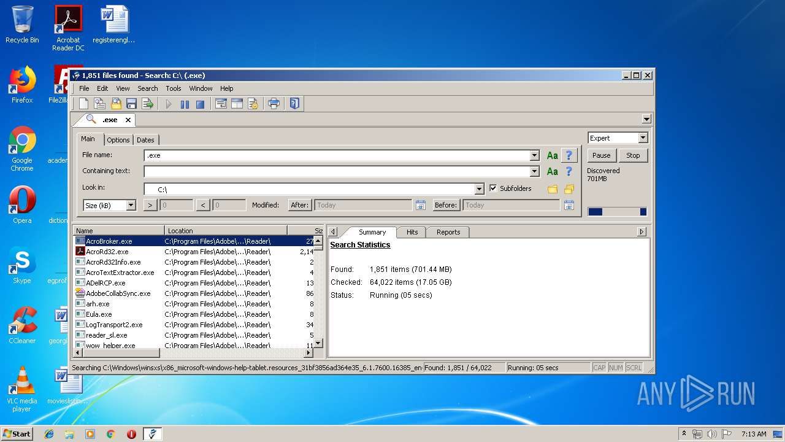The image size is (785, 442).
Task: Click the search progress bar
Action: (617, 212)
